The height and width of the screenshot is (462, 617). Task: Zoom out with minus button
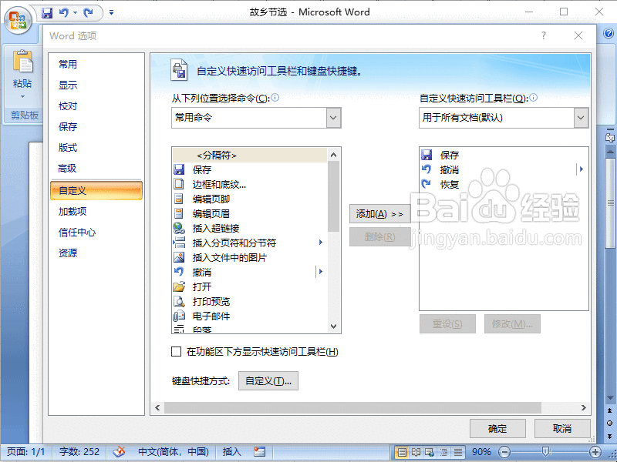click(x=504, y=452)
